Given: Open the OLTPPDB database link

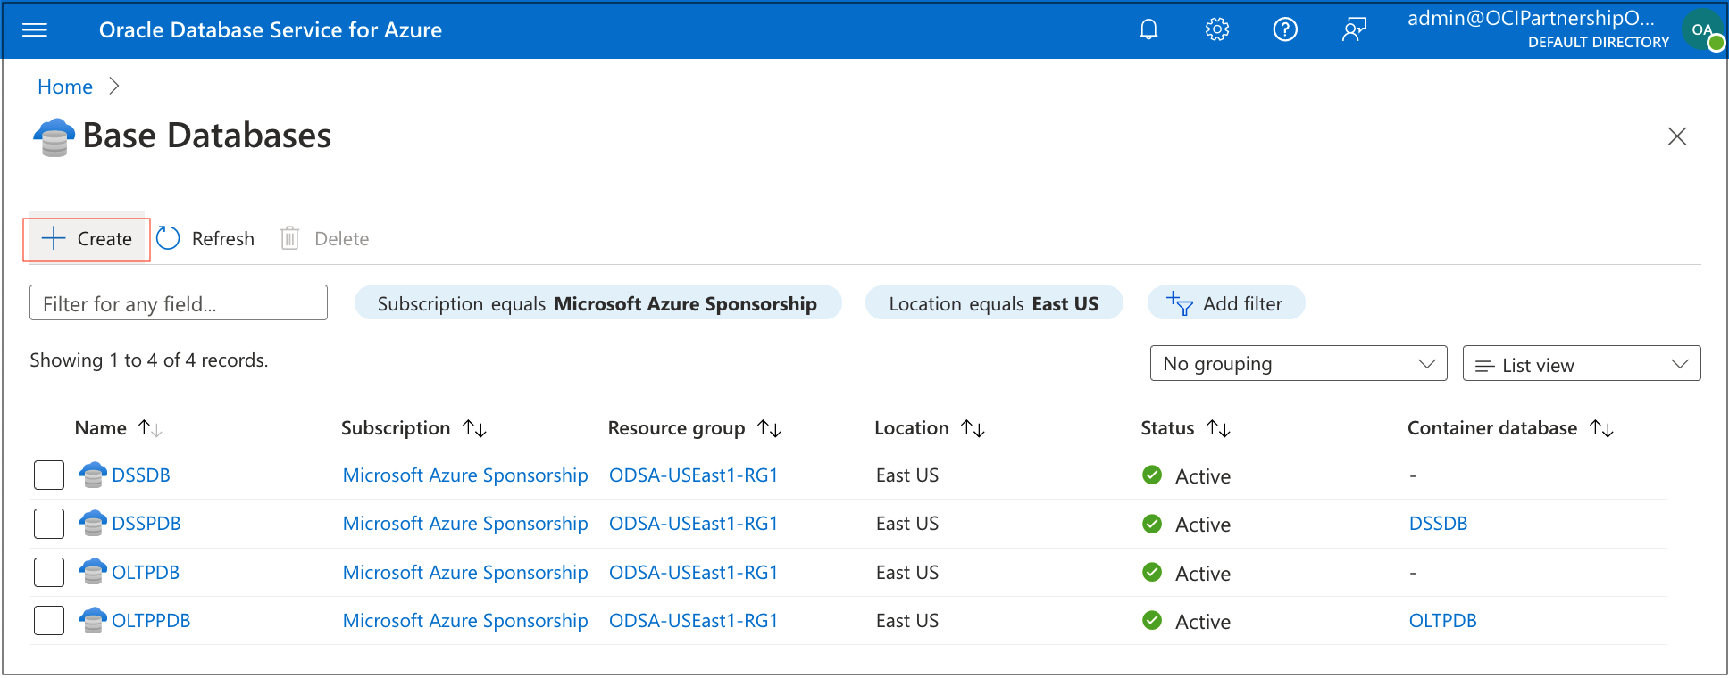Looking at the screenshot, I should 151,620.
